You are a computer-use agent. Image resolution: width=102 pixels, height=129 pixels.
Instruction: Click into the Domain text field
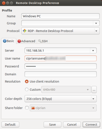[x=61, y=74]
